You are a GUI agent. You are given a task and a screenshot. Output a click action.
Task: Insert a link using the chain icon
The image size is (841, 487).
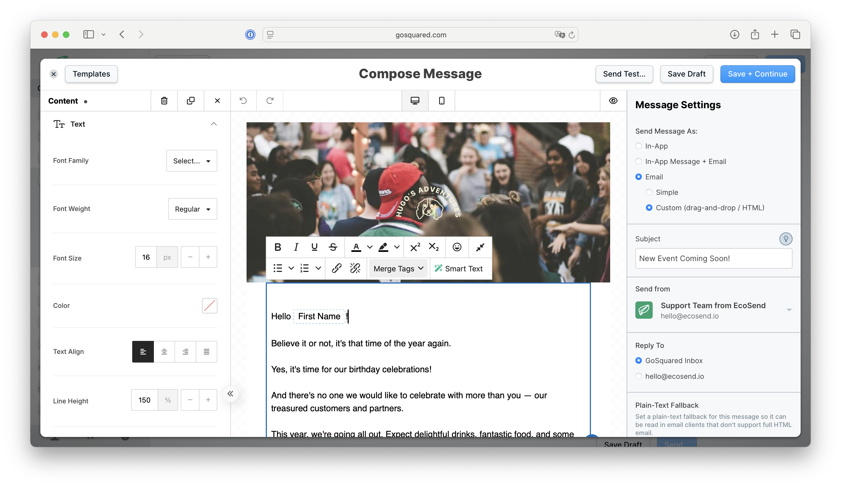337,268
